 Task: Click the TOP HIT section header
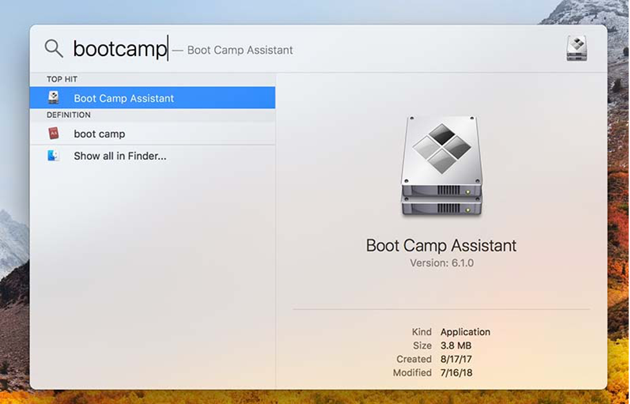(x=62, y=79)
